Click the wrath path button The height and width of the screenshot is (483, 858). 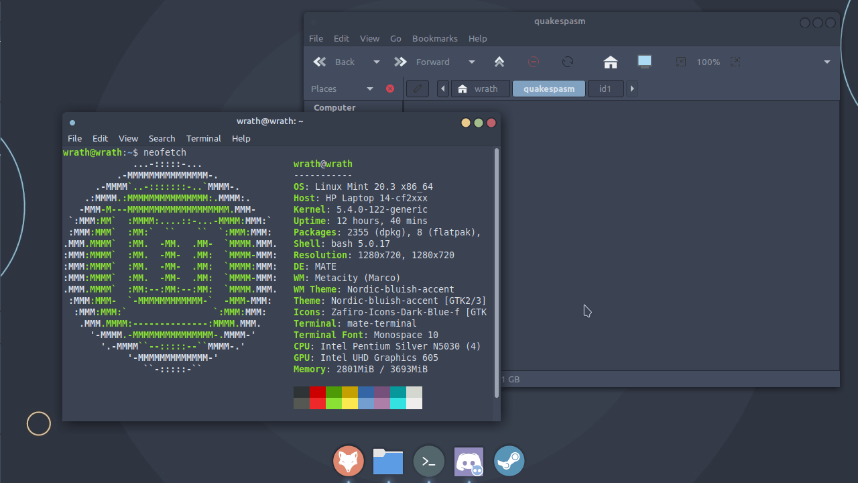(x=479, y=89)
